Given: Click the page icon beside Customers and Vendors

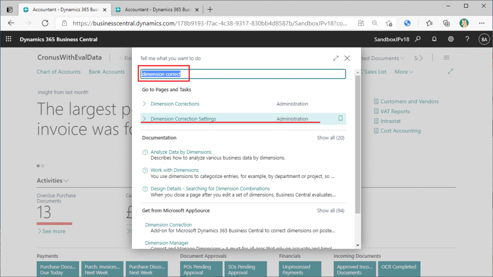Looking at the screenshot, I should click(376, 101).
